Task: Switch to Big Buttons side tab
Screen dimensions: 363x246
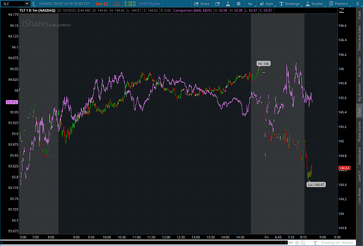Action: point(360,92)
